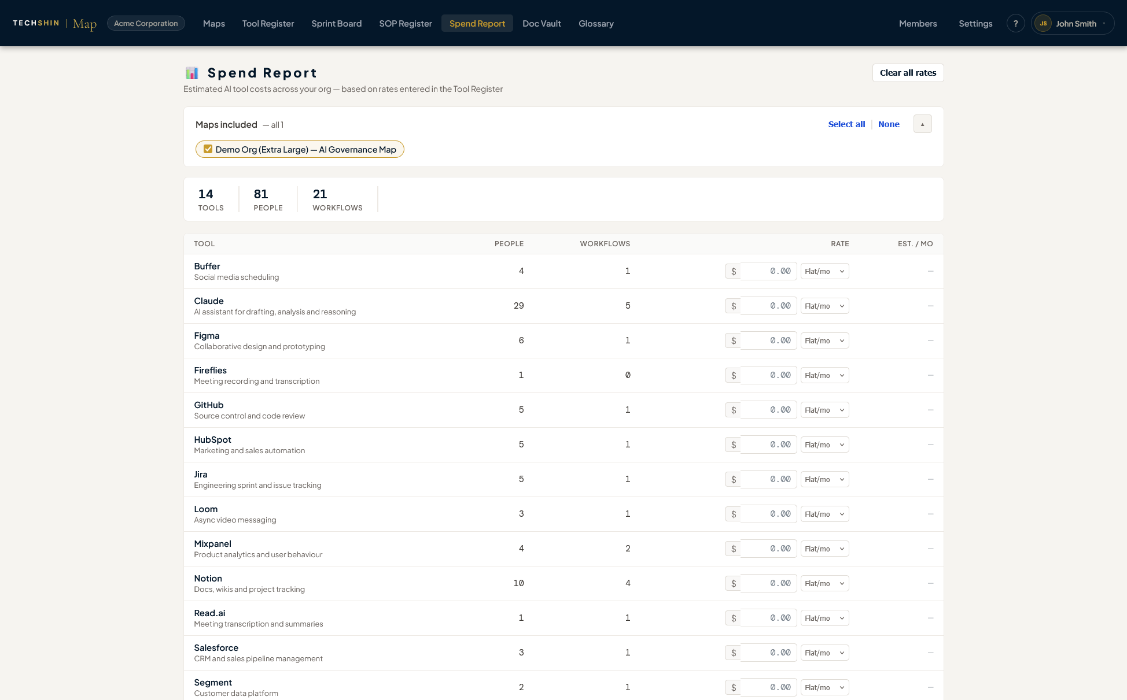Focus the Claude rate amount field
This screenshot has width=1127, height=700.
768,306
